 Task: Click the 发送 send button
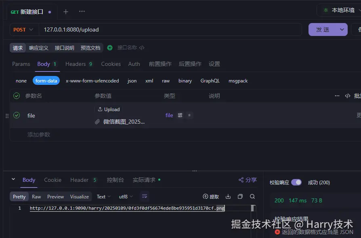pos(323,29)
